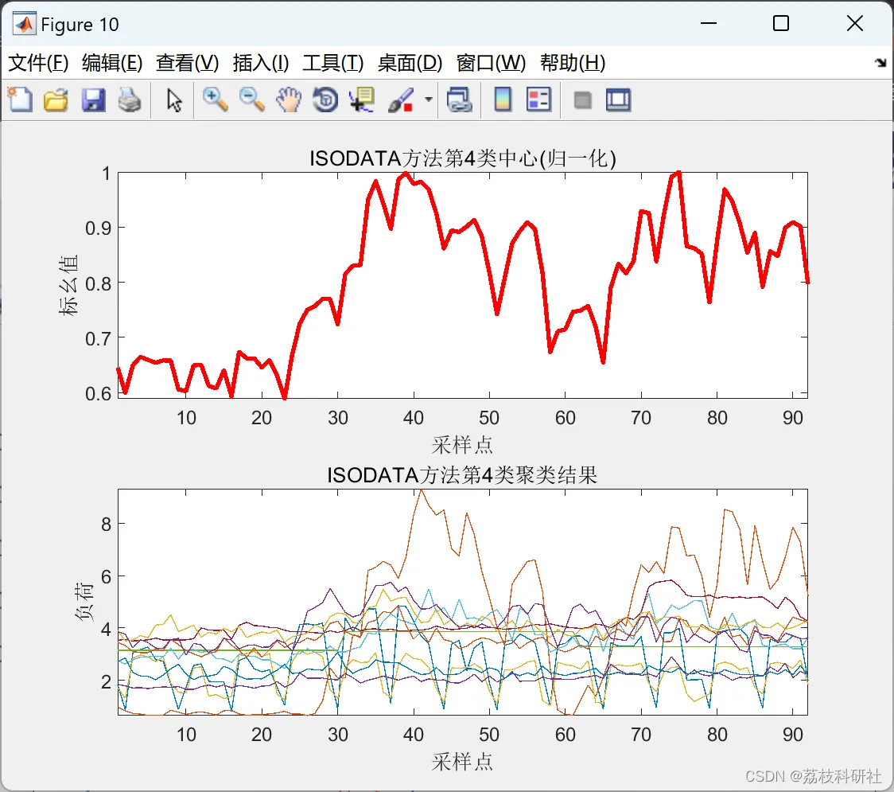Enable the Pan hand tool
Image resolution: width=894 pixels, height=792 pixels.
click(x=289, y=100)
